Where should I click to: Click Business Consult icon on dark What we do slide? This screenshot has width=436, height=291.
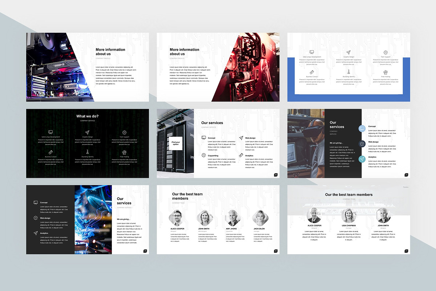click(x=51, y=152)
